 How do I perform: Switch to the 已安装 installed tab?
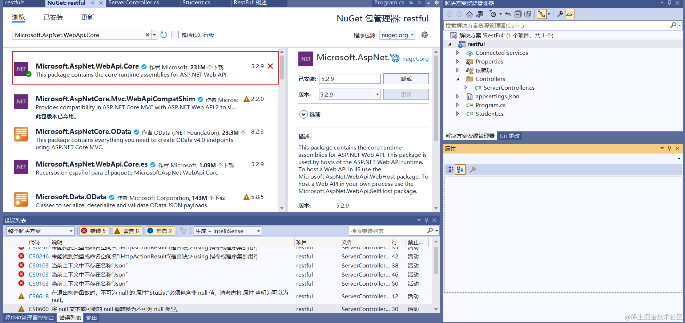click(53, 17)
